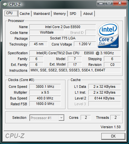The width and height of the screenshot is (129, 144).
Task: Click the Core Speed value field
Action: (45, 87)
